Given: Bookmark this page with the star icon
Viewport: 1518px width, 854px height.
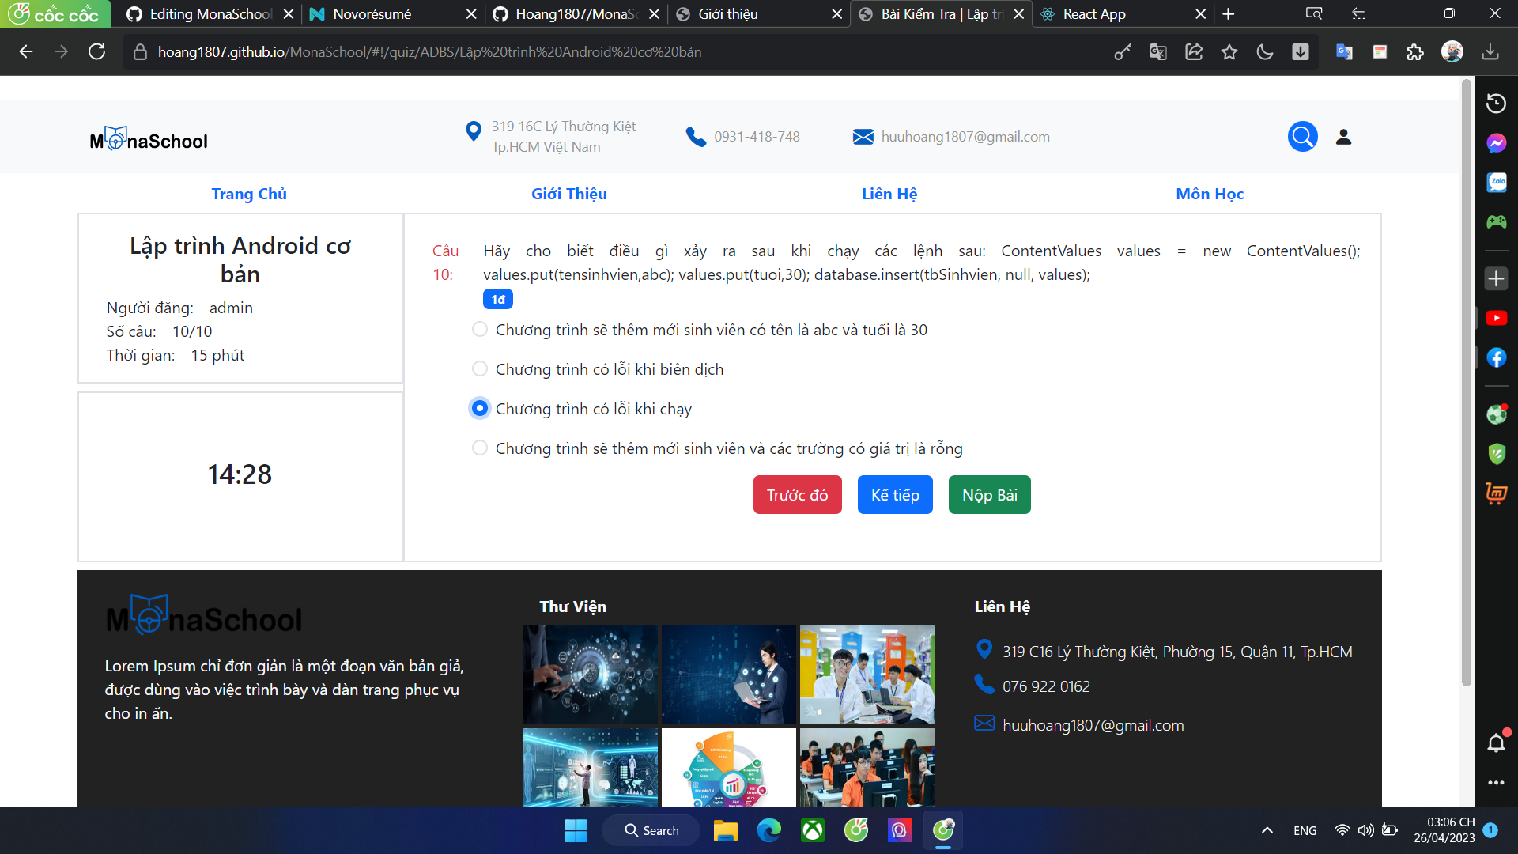Looking at the screenshot, I should 1229,51.
